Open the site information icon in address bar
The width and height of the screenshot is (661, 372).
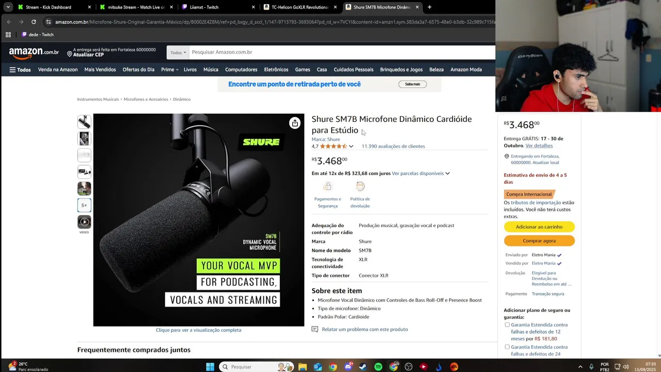coord(49,22)
